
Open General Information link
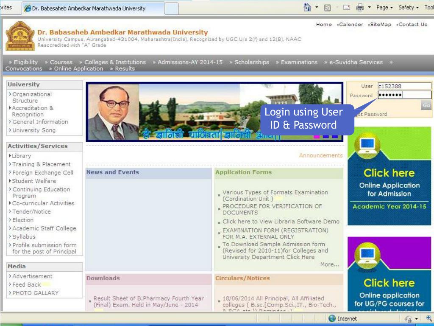coord(40,122)
